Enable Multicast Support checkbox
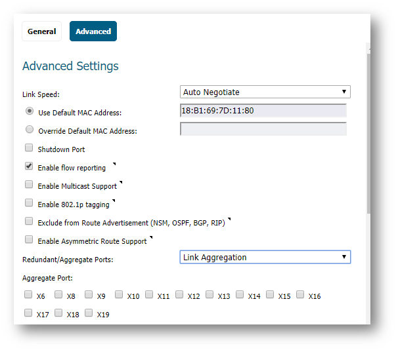The image size is (398, 352). [29, 184]
